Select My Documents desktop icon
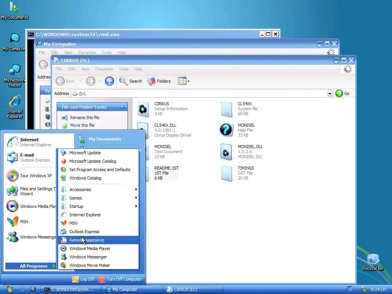Viewport: 392px width, 294px height. [15, 10]
